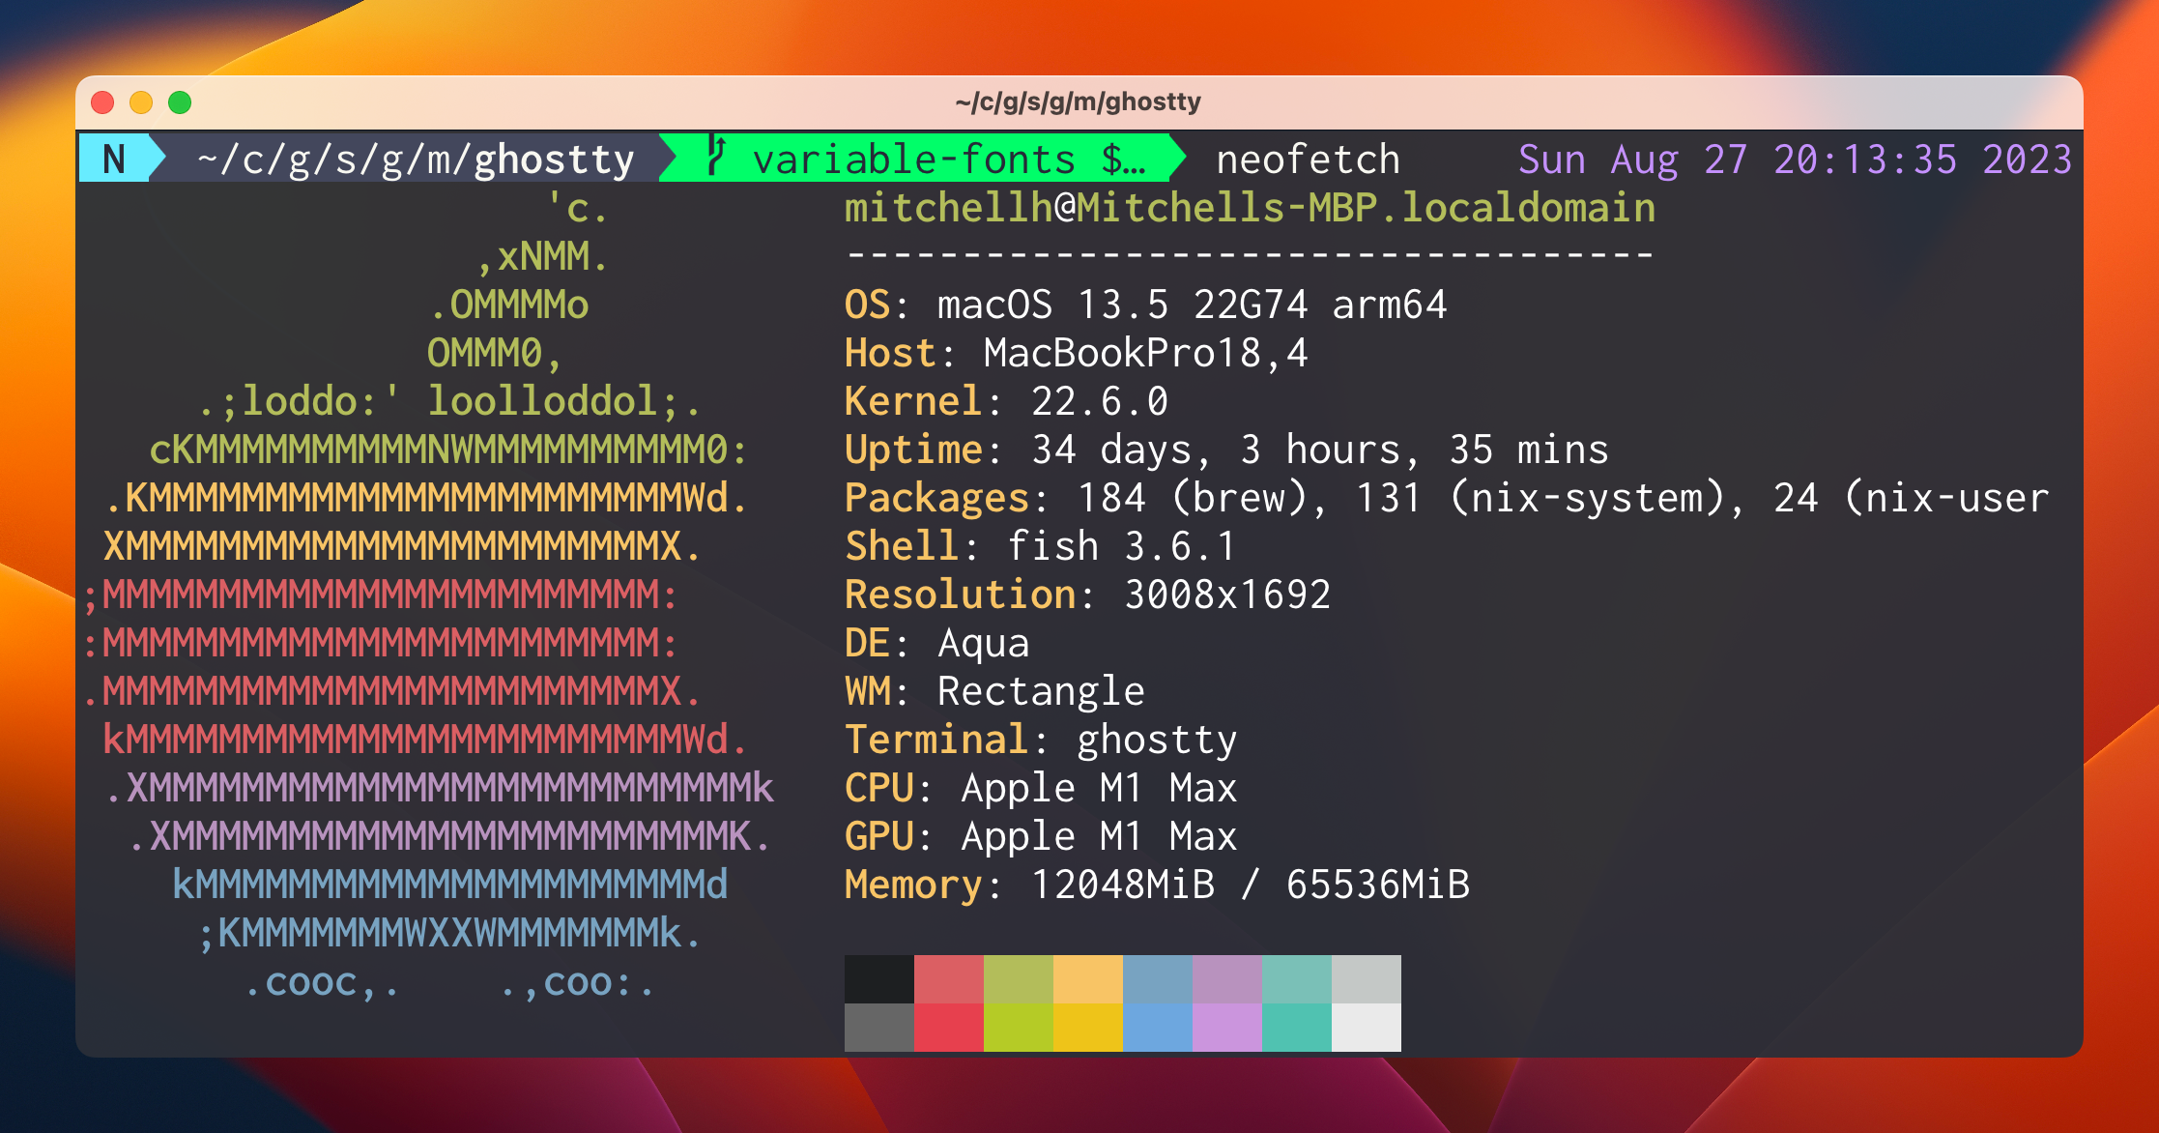Screen dimensions: 2159x1133
Task: Click the git branch icon in the prompt
Action: (716, 157)
